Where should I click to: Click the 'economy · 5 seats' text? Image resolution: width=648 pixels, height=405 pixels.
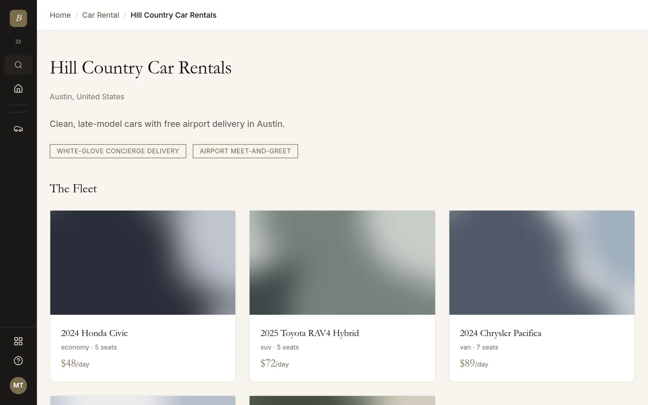tap(89, 347)
